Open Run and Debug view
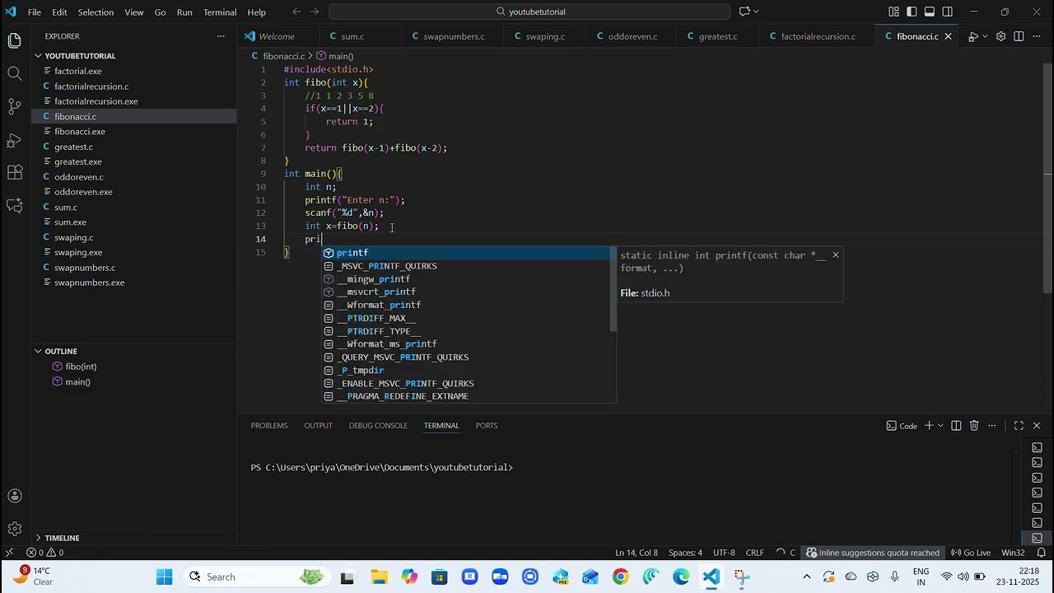Screen dimensions: 1054x593 point(14,139)
